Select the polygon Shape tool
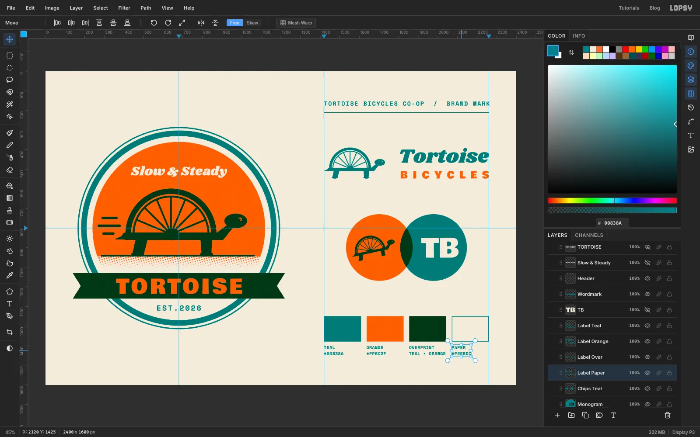The width and height of the screenshot is (700, 437). pos(10,291)
